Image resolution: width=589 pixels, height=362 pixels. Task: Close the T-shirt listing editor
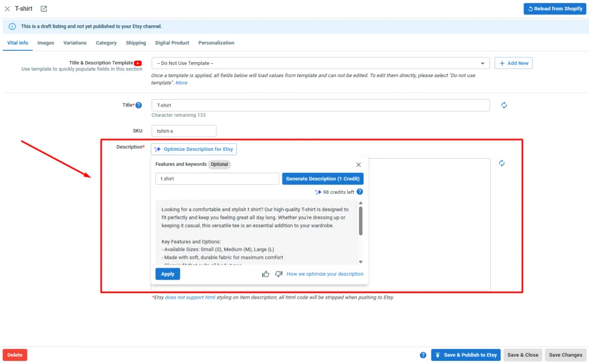coord(7,9)
